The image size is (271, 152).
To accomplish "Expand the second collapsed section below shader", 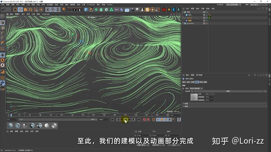I will [184, 106].
